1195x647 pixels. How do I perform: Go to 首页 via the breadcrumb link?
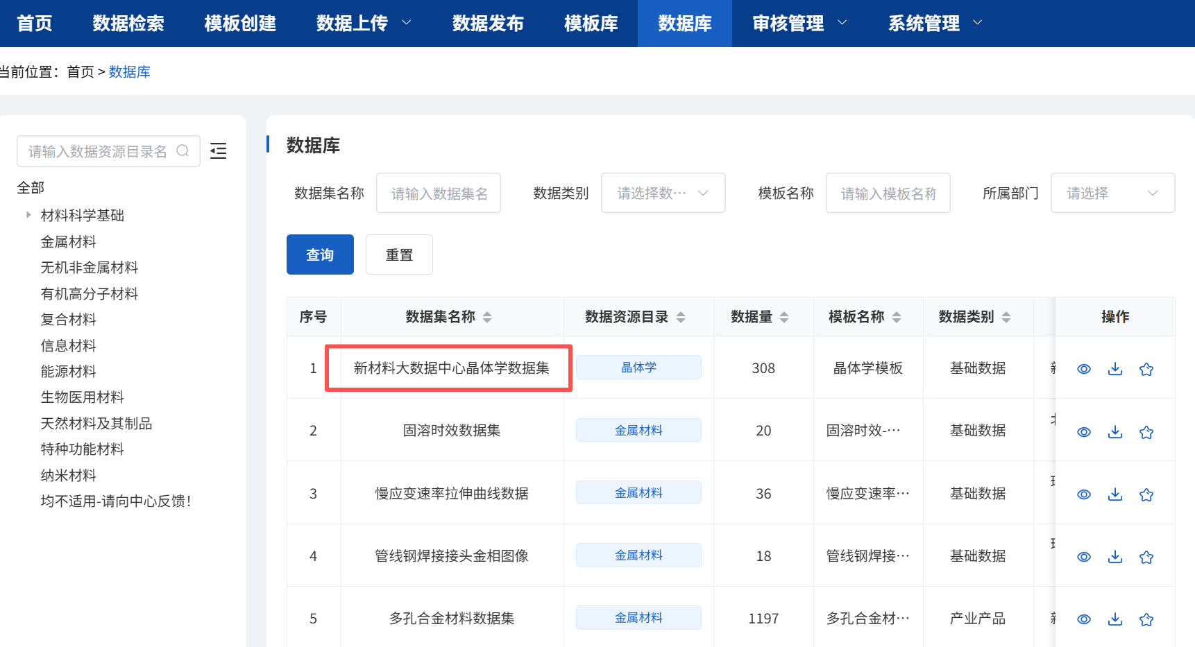[80, 71]
